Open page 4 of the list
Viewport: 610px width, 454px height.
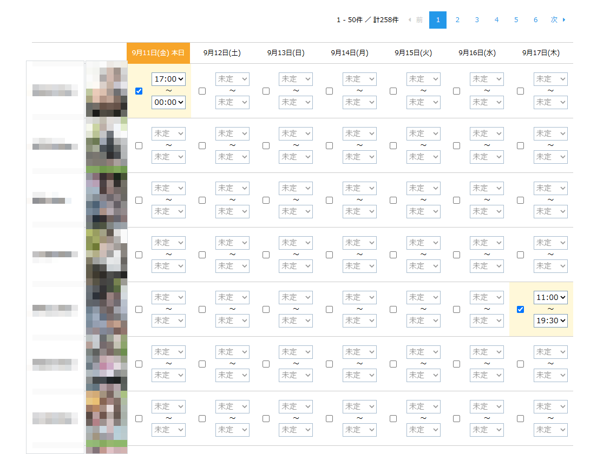click(x=496, y=20)
